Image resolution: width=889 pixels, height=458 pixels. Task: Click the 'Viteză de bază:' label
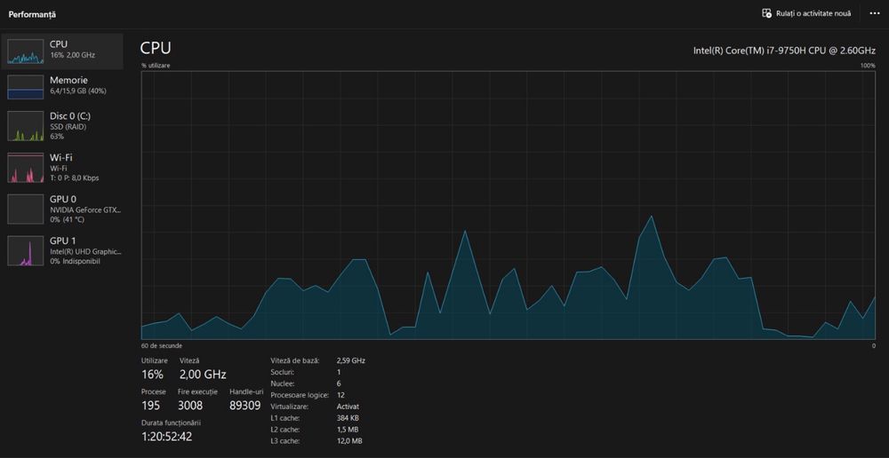pos(295,360)
